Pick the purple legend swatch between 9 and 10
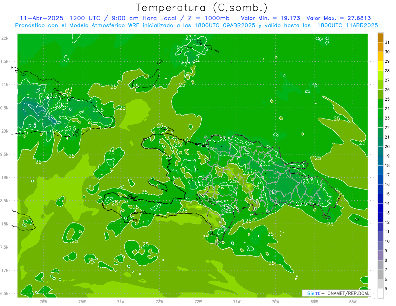The height and width of the screenshot is (306, 396). [380, 246]
